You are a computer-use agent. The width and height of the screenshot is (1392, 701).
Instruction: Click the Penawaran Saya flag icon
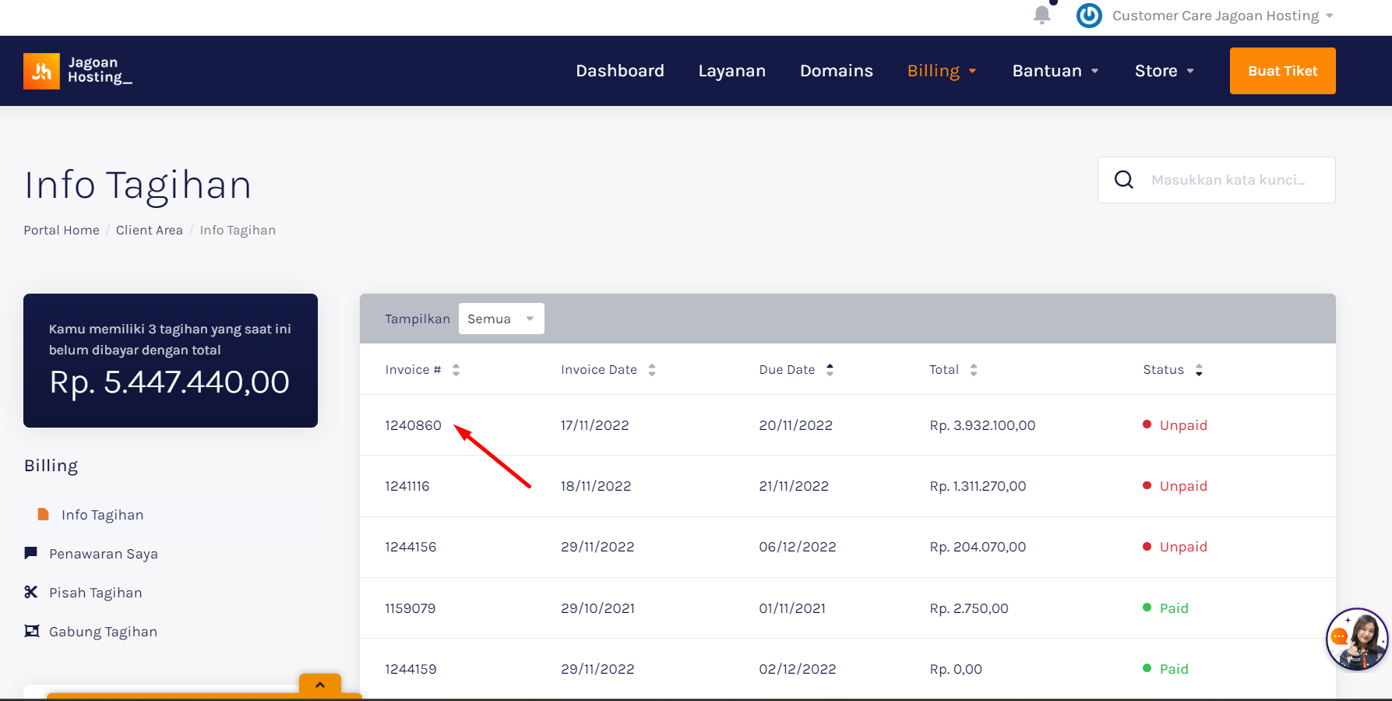point(31,553)
